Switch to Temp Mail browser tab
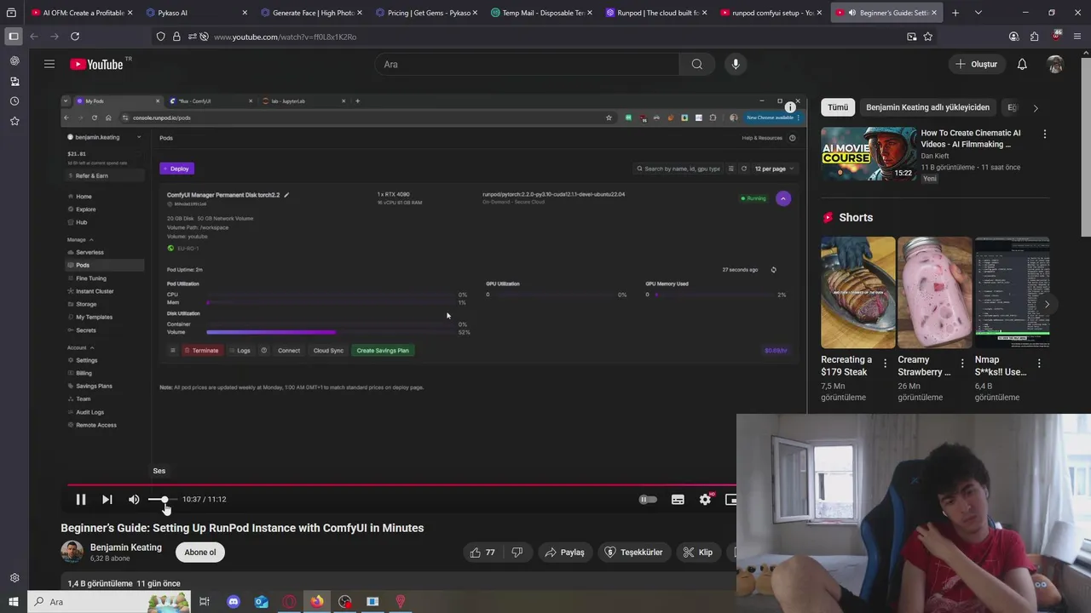 (540, 13)
